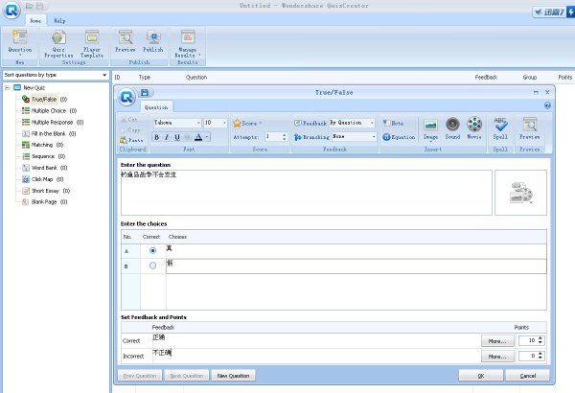Click Cut in the Clipboard group

[129, 120]
